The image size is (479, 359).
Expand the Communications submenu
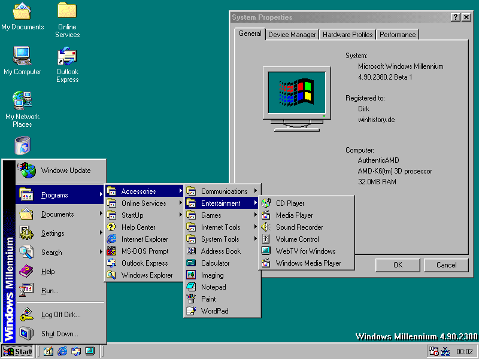(222, 191)
